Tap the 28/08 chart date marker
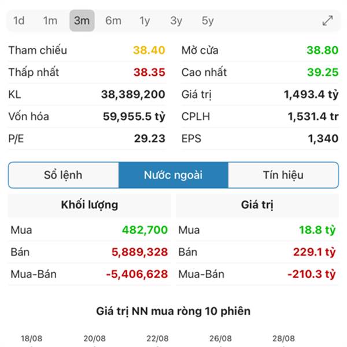The image size is (347, 347). click(x=284, y=338)
